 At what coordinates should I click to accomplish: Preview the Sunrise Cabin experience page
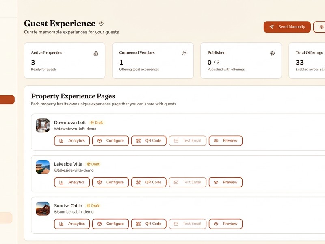(225, 224)
